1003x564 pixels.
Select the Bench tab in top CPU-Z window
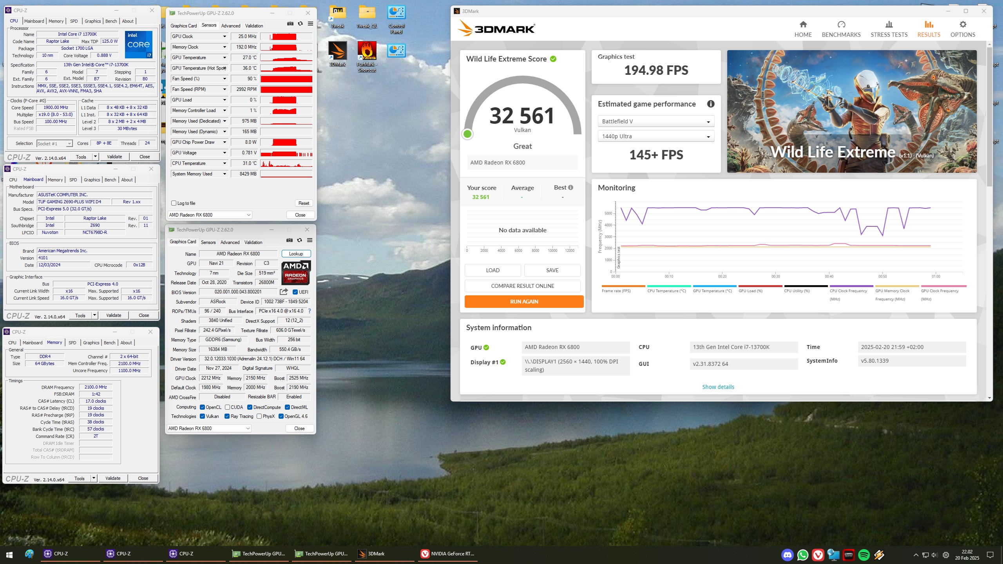111,21
